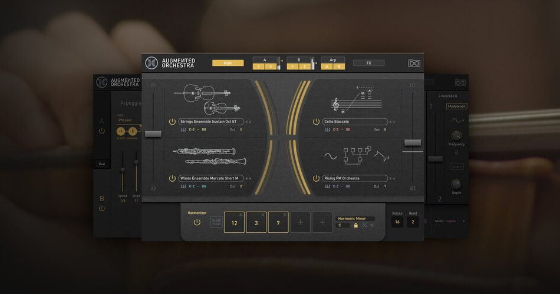
Task: Click the X icon next to shuffle
Action: tap(372, 225)
